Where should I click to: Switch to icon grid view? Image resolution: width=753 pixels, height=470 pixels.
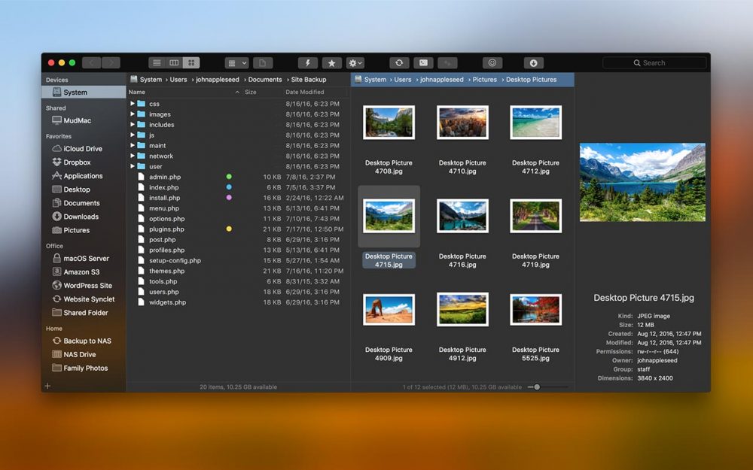pyautogui.click(x=192, y=62)
